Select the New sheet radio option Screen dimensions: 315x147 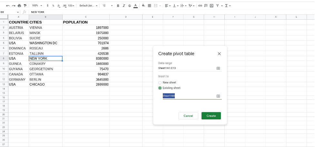[160, 82]
